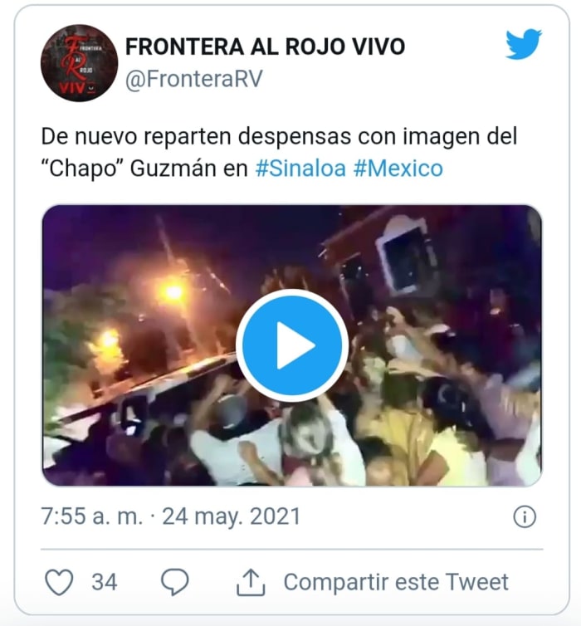Click the share upload arrow icon
The height and width of the screenshot is (626, 581).
pos(251,582)
